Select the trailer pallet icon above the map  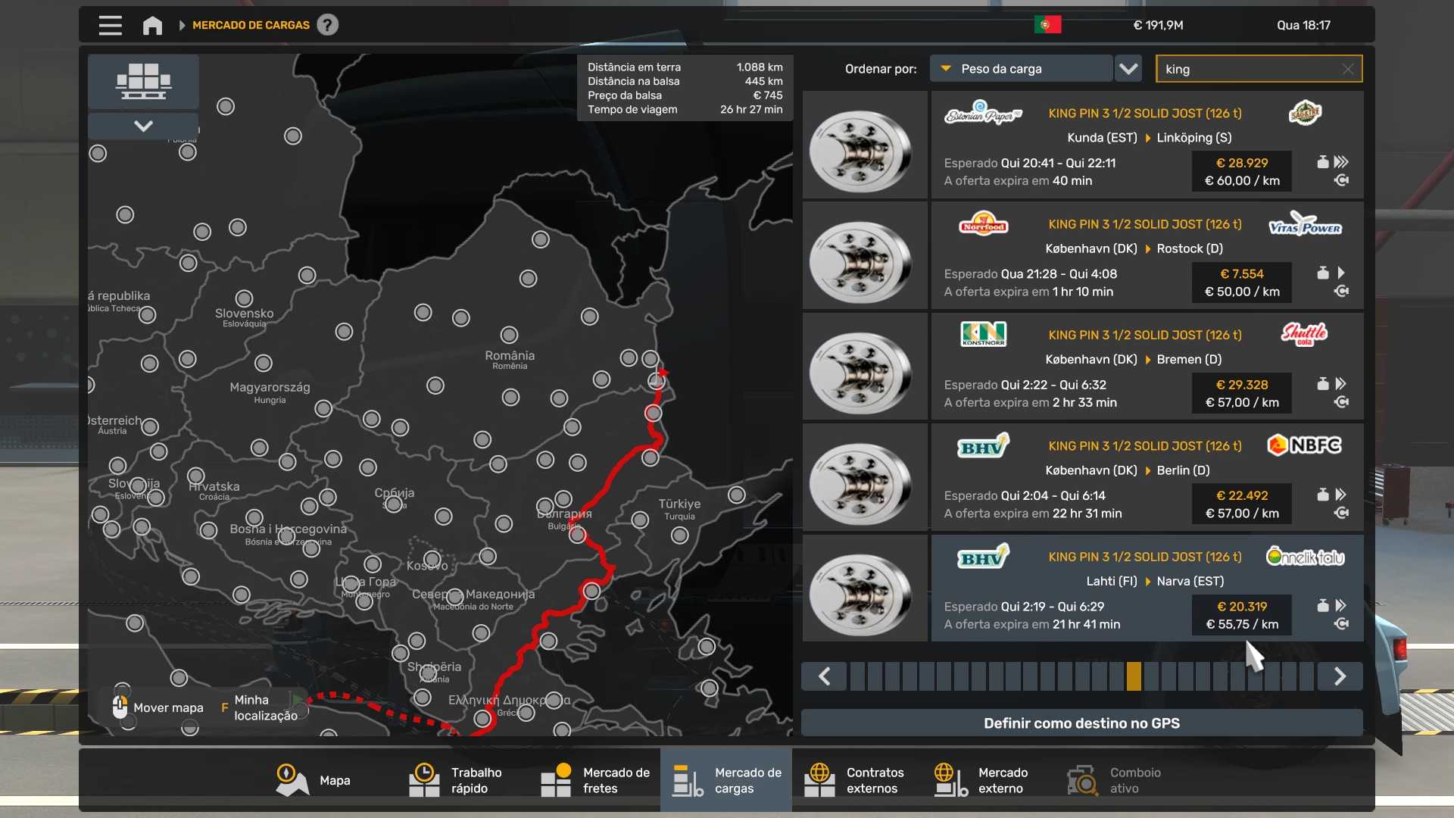(143, 81)
